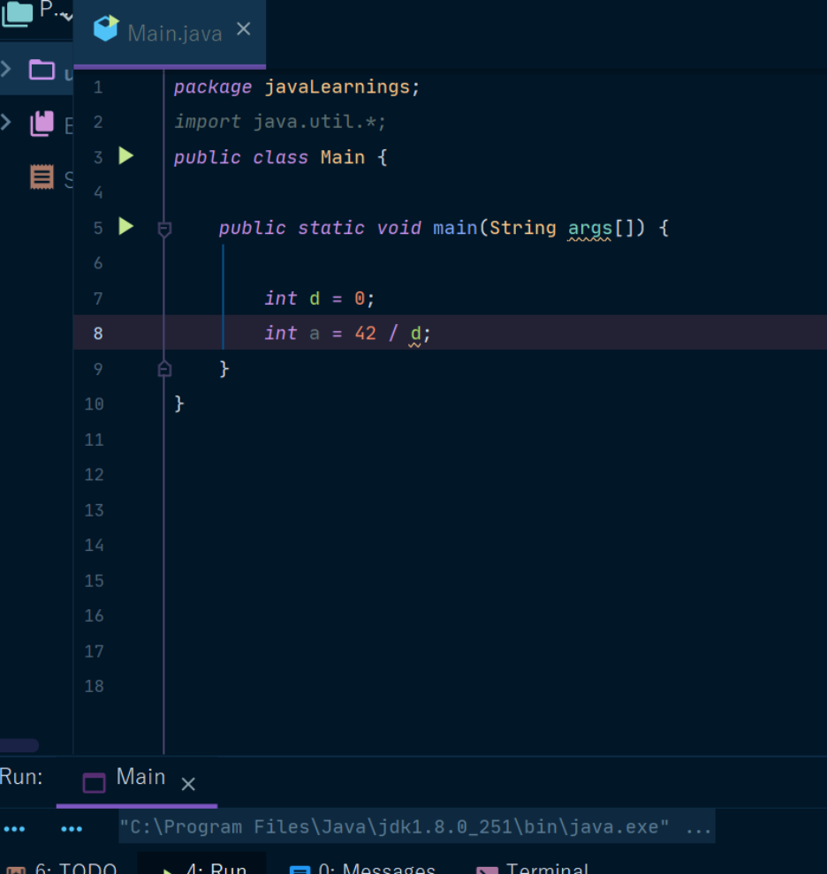Click the project folder icon in tree
The image size is (827, 874).
[42, 71]
